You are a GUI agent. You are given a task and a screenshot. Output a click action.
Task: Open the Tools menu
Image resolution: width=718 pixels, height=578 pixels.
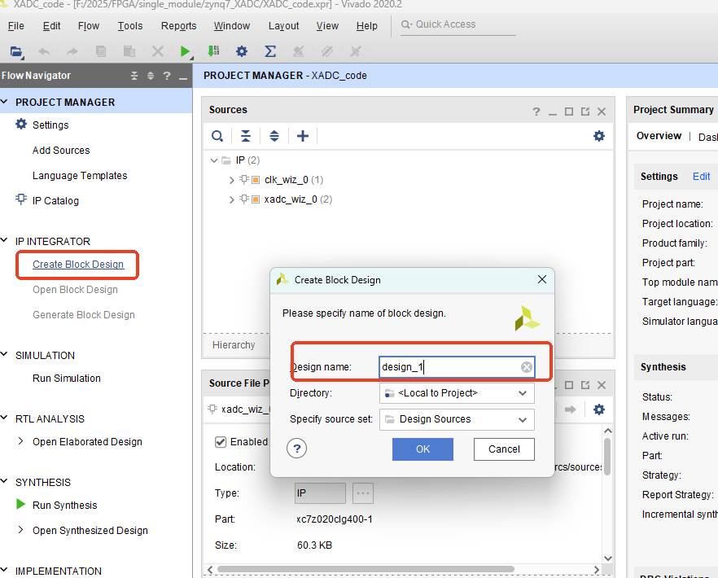130,26
